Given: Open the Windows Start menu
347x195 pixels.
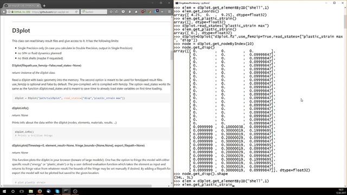Looking at the screenshot, I should click(x=4, y=191).
